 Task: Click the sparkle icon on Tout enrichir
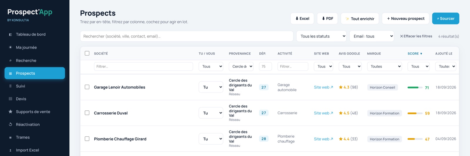347,19
